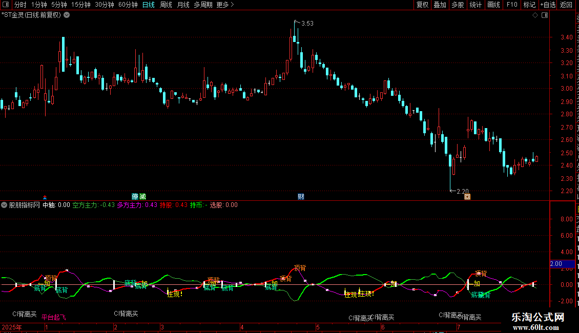The image size is (579, 333).
Task: Open the 画线 drawing tools
Action: pos(493,5)
